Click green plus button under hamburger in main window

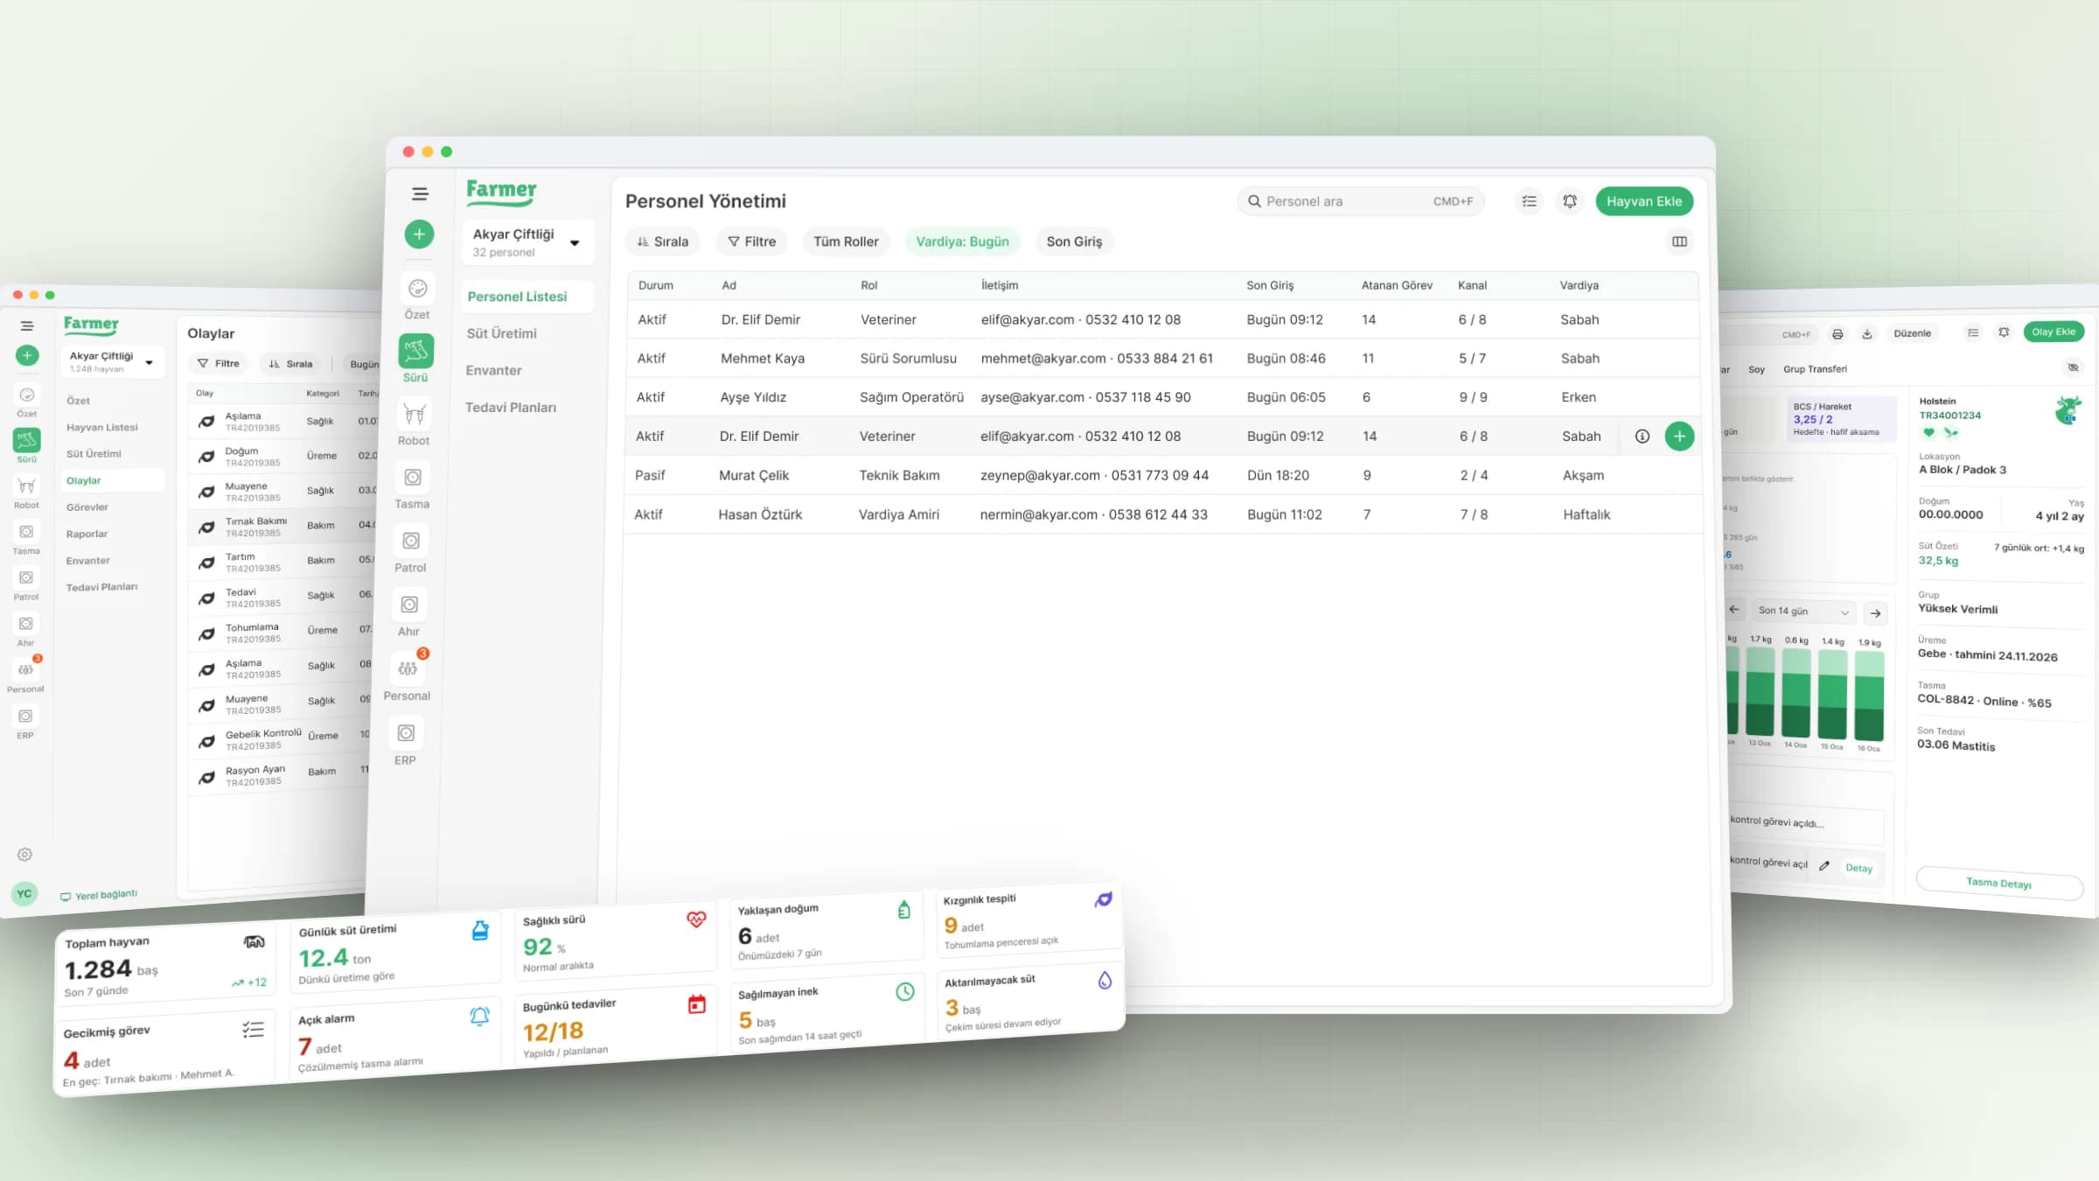419,234
